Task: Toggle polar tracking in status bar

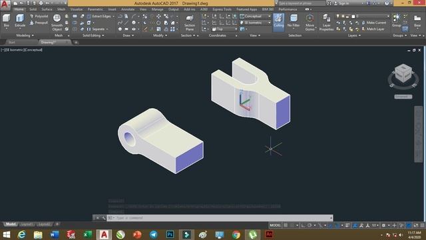Action: point(310,225)
